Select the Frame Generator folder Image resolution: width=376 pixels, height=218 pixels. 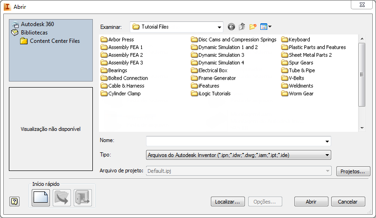[x=213, y=78]
